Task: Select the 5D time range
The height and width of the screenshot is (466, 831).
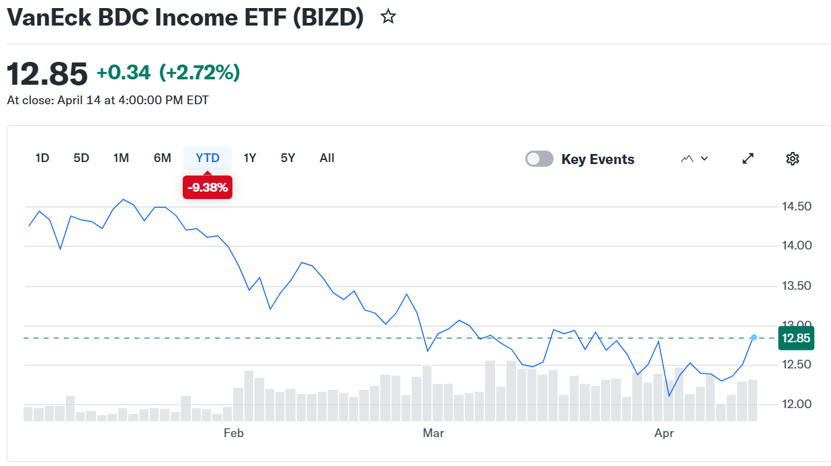Action: [x=81, y=158]
